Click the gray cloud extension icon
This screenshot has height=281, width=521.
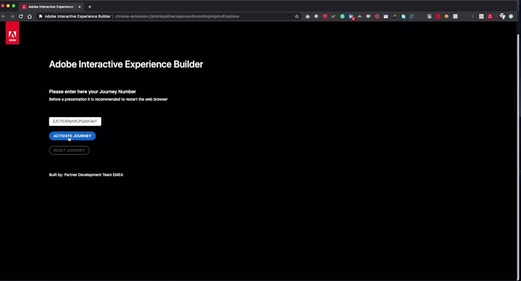pos(360,16)
